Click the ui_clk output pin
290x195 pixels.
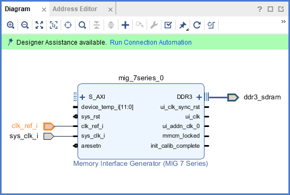click(x=192, y=116)
